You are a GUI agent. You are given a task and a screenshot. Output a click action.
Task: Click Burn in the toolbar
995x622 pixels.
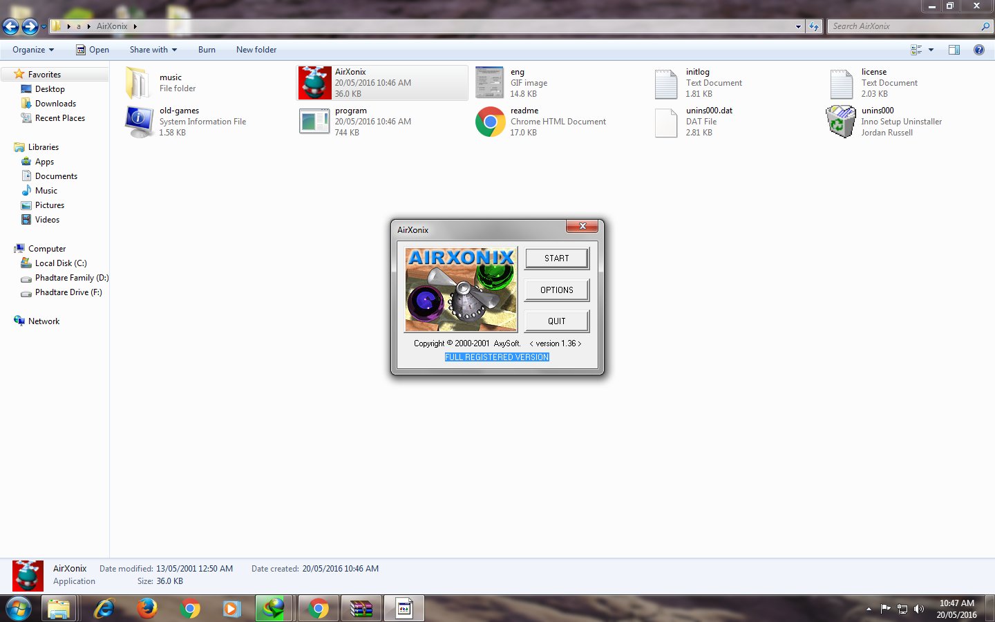coord(207,50)
